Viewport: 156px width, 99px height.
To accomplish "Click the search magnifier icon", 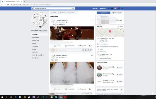I will coord(73,8).
